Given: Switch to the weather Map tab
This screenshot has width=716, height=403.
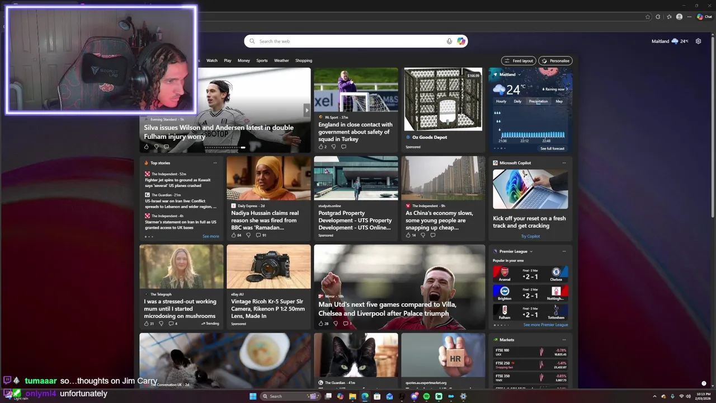Looking at the screenshot, I should tap(559, 101).
